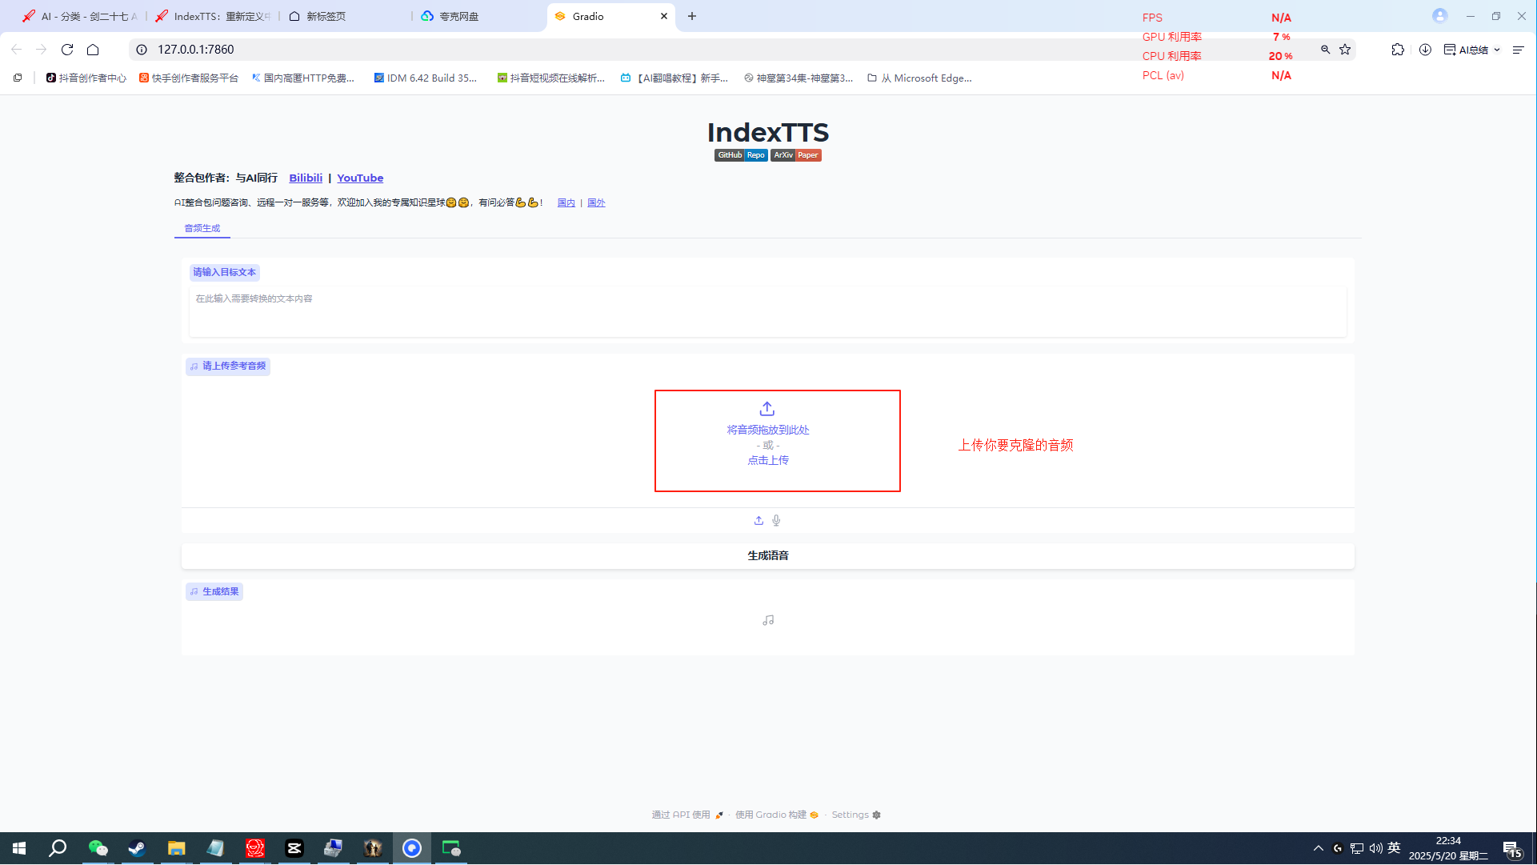
Task: Click the zoom magnifier icon in address bar
Action: [x=1325, y=50]
